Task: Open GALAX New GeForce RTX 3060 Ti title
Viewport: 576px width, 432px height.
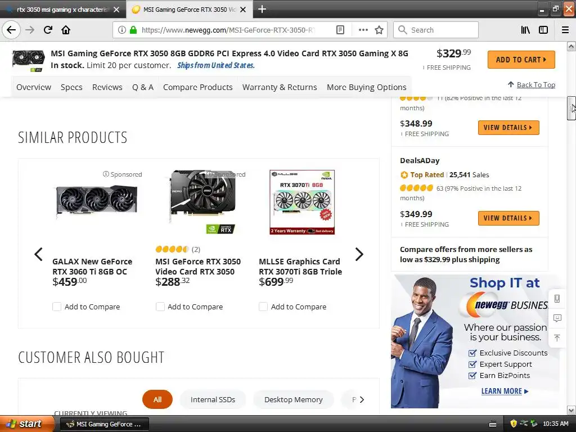Action: click(x=92, y=266)
